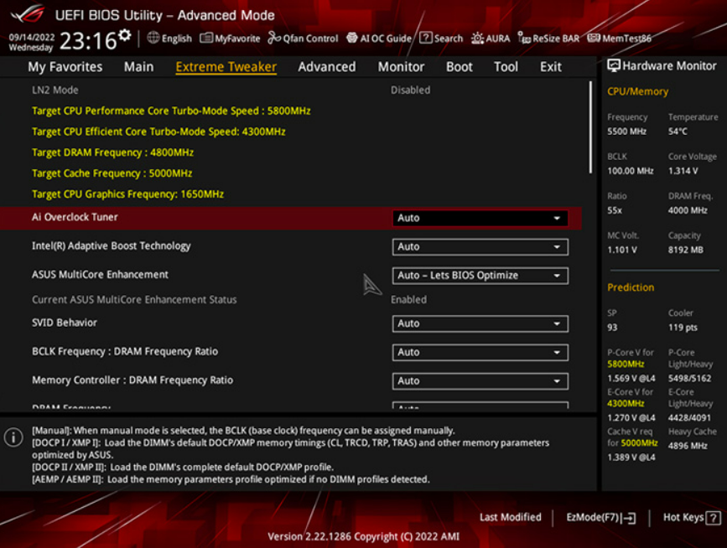Click the 4000 MHz DRAM Freq. value
This screenshot has width=727, height=548.
(688, 210)
